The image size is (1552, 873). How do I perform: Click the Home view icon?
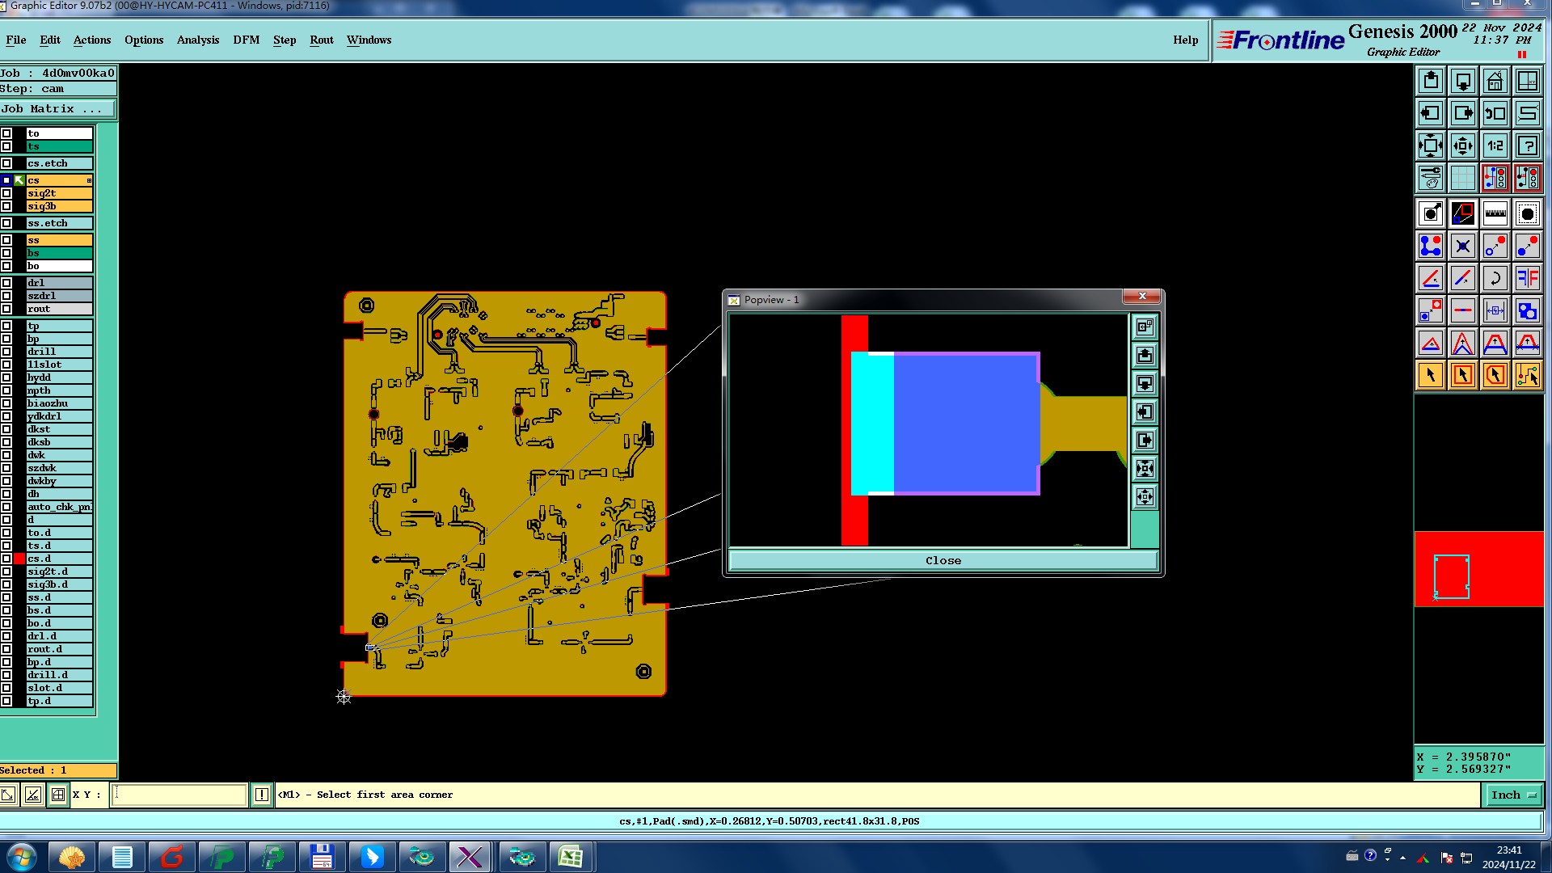pyautogui.click(x=1495, y=82)
